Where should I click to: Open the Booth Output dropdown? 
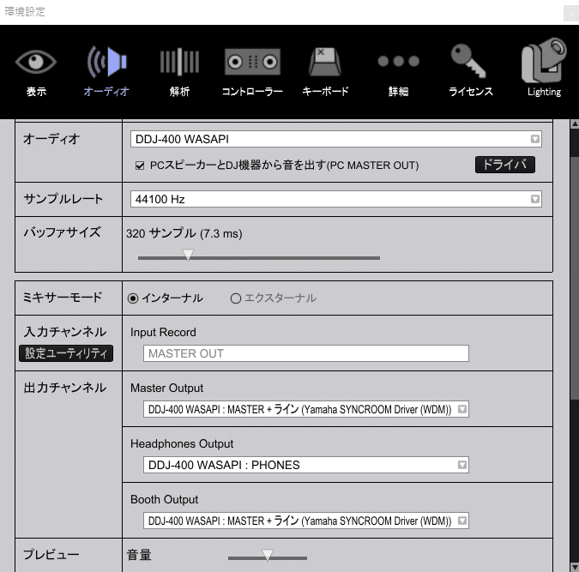point(306,521)
